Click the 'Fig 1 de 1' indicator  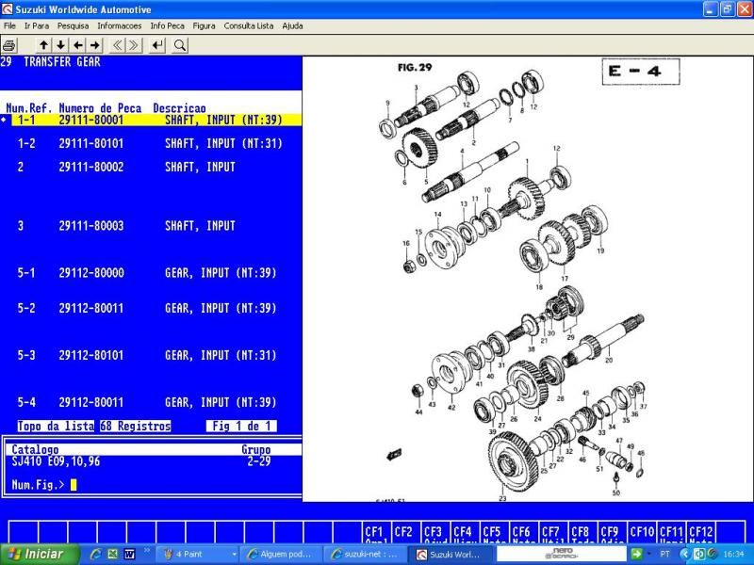pyautogui.click(x=241, y=427)
